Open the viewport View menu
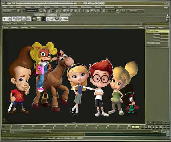Image resolution: width=171 pixels, height=142 pixels. point(6,27)
